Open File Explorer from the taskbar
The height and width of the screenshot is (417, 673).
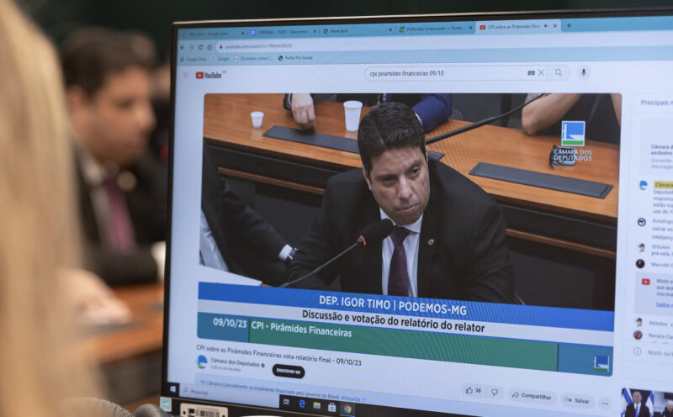pos(317,405)
